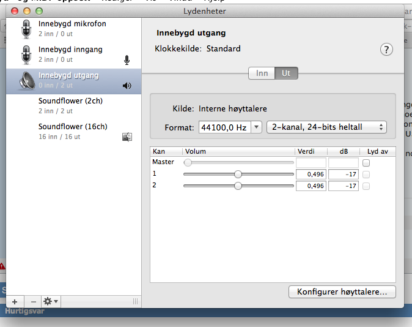This screenshot has width=412, height=327.
Task: Click channel 2 dB field -17
Action: pyautogui.click(x=344, y=186)
